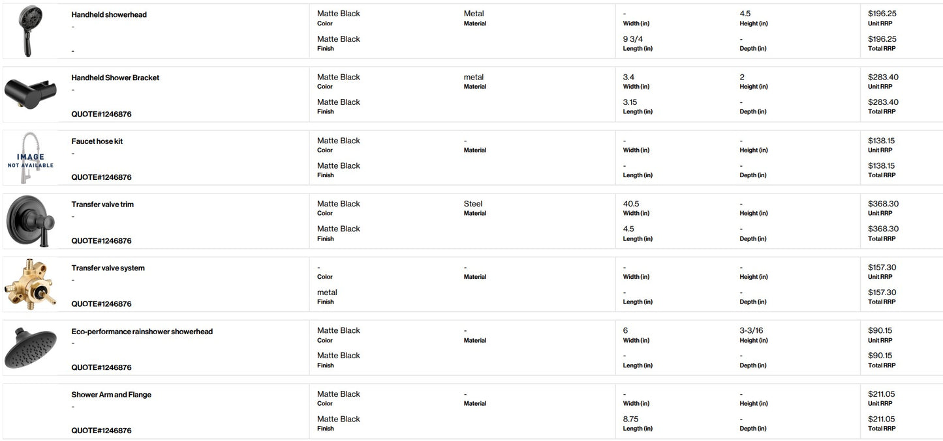Click the $368.30 Total RRP for valve trim
The image size is (943, 441).
point(883,229)
